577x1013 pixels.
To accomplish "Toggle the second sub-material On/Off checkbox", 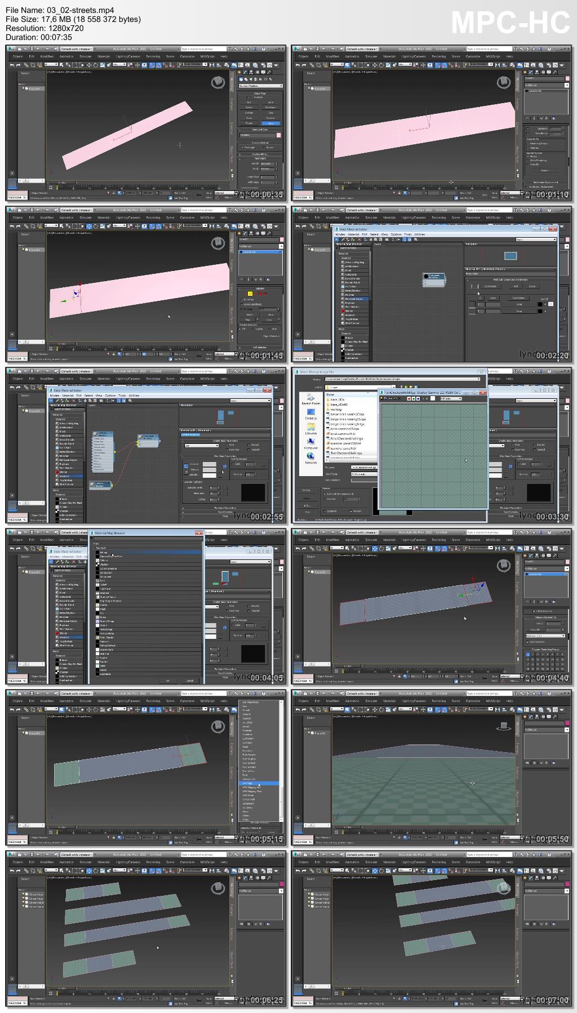I will point(545,311).
